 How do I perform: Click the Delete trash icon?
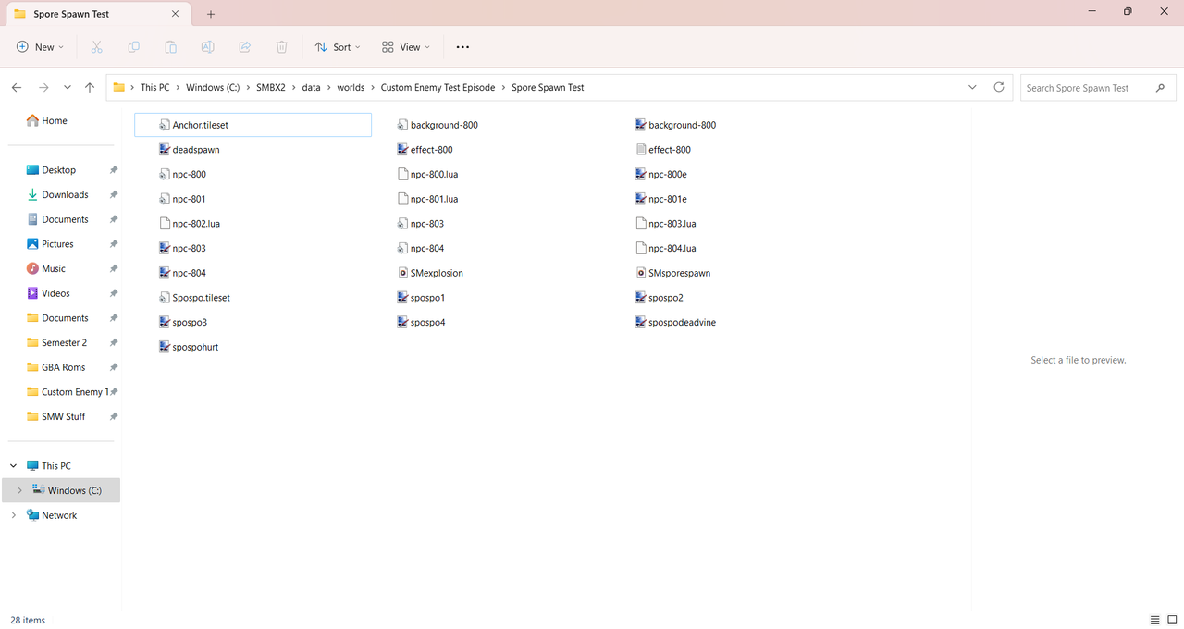tap(282, 47)
